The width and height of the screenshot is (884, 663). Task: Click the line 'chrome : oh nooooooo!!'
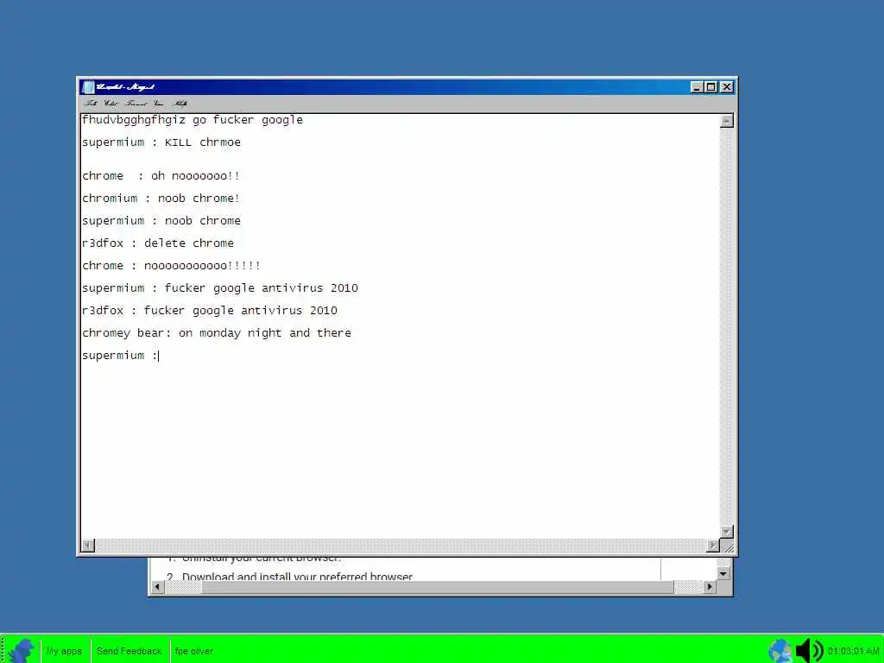click(x=161, y=176)
